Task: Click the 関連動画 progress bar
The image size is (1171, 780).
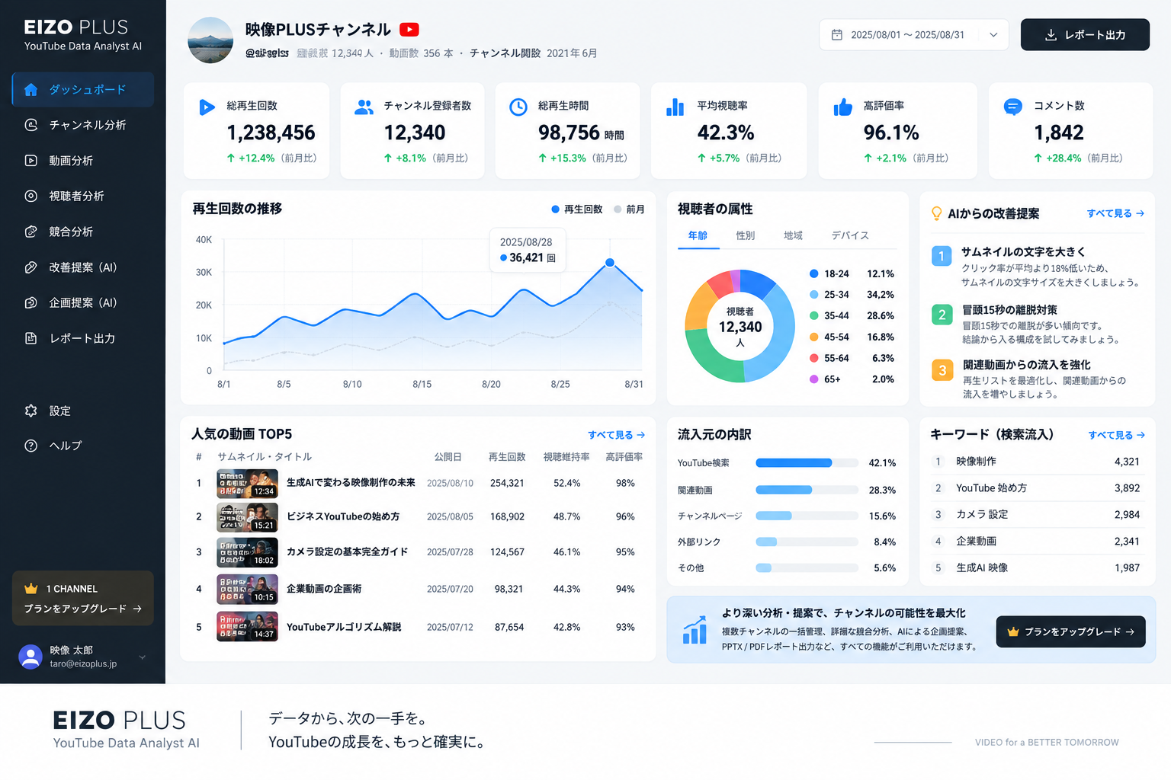Action: (x=807, y=490)
